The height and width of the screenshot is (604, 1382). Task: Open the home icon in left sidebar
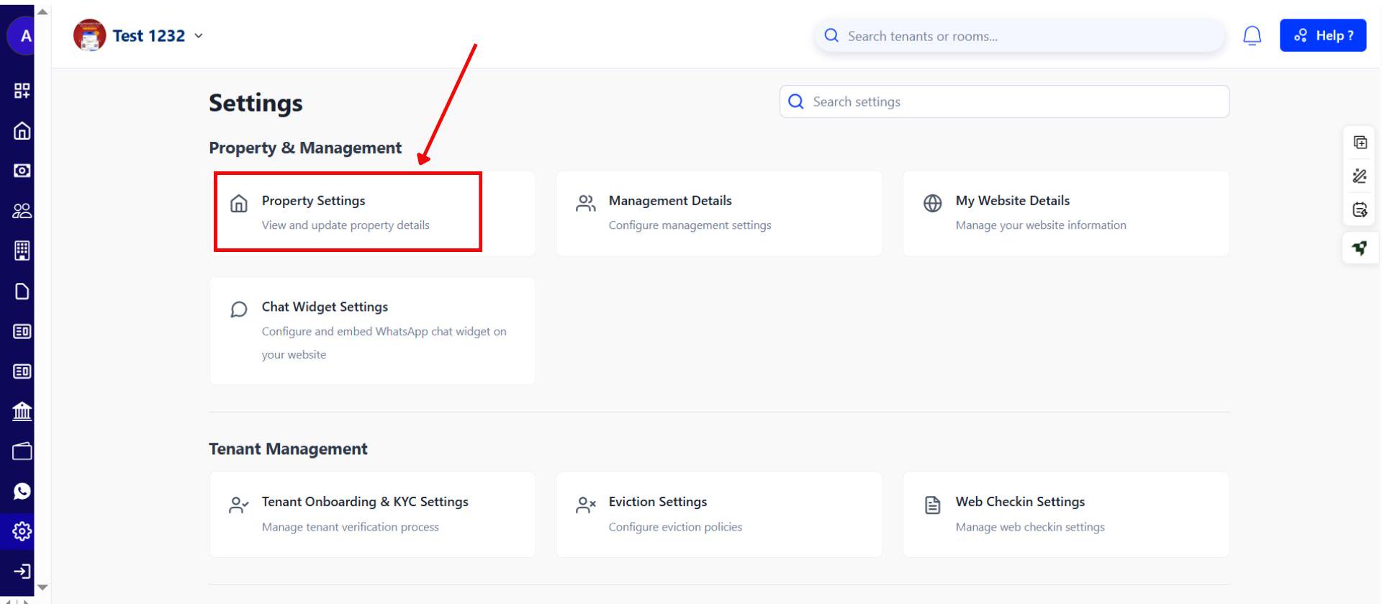[x=22, y=131]
